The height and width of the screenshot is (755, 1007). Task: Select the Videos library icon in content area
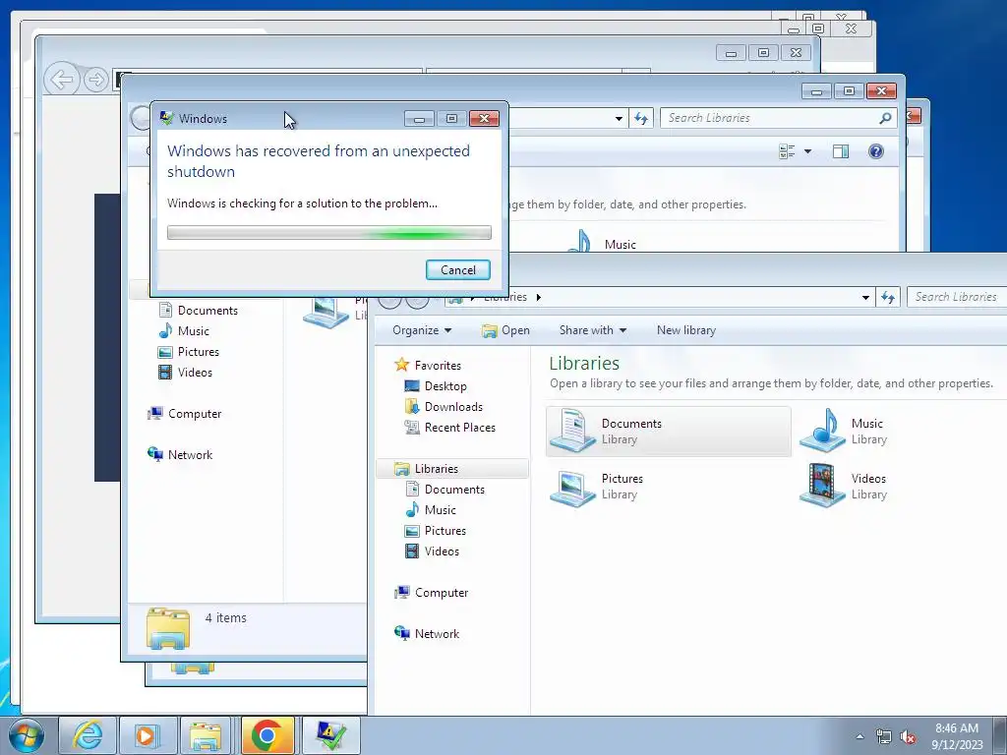pos(822,486)
